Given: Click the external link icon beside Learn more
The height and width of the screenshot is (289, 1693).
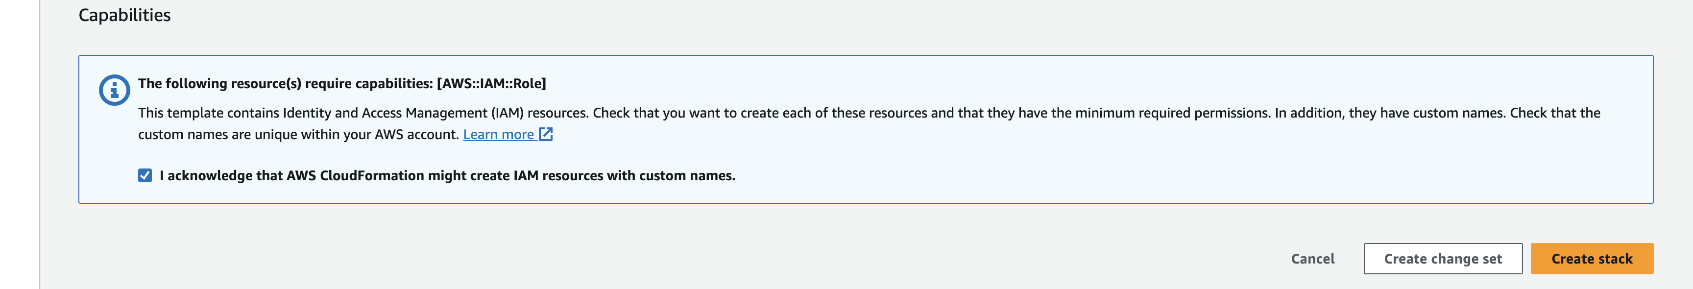Looking at the screenshot, I should pos(546,134).
